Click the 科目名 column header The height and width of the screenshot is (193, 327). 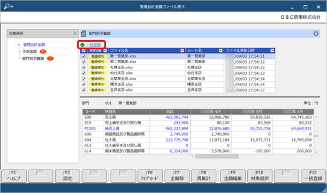point(126,112)
